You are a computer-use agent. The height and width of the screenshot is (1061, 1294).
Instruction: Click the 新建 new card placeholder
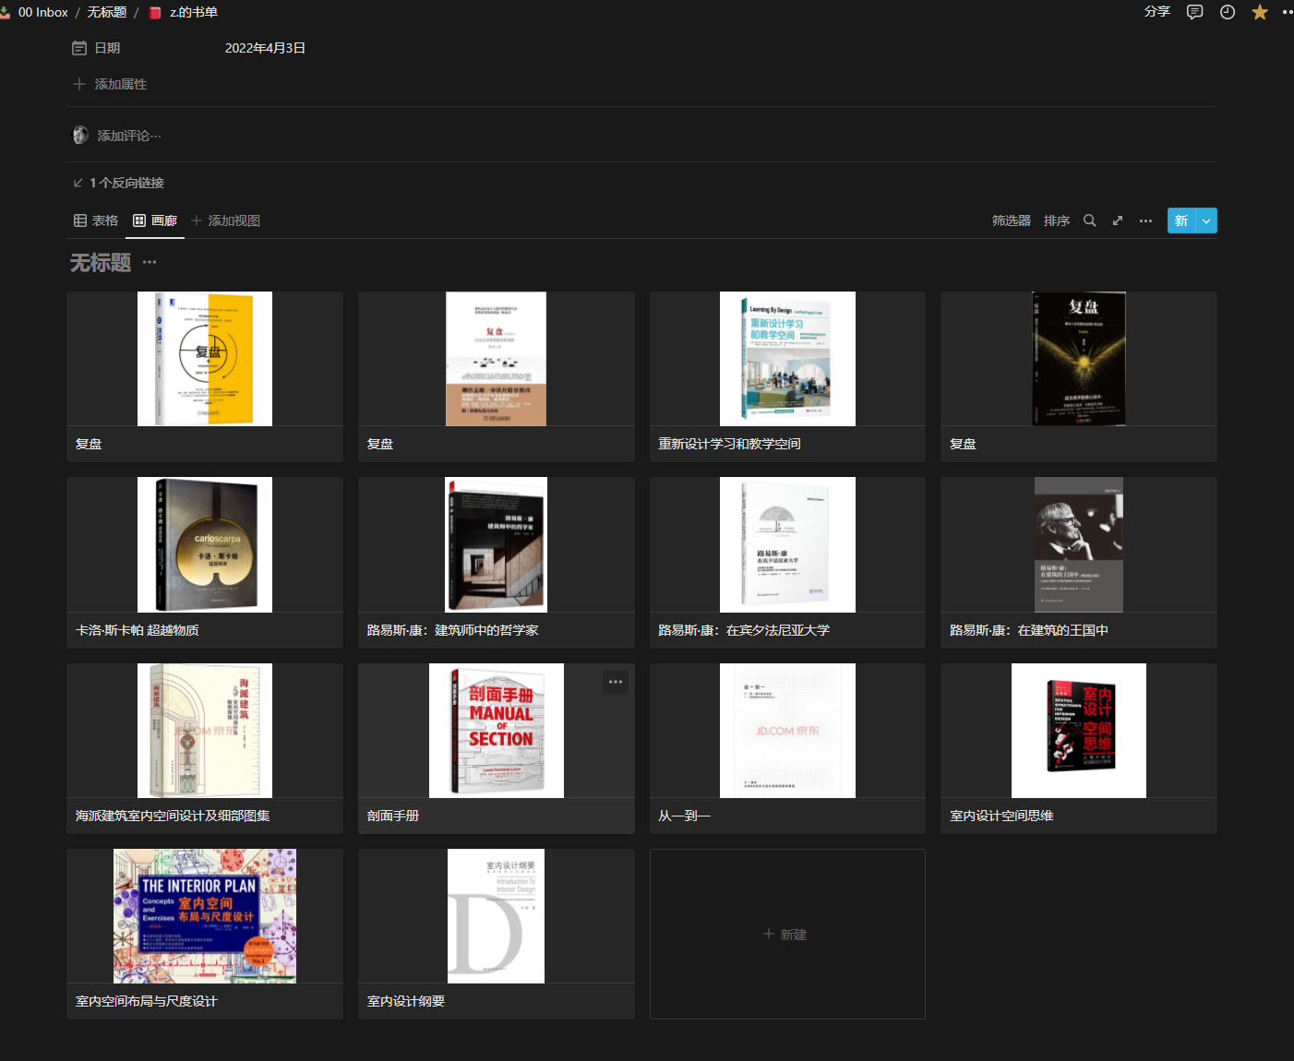pos(787,934)
